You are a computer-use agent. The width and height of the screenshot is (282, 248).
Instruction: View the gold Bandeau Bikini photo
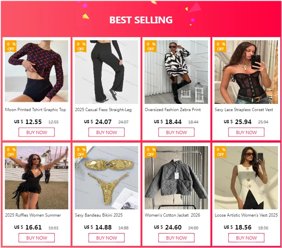(x=106, y=178)
